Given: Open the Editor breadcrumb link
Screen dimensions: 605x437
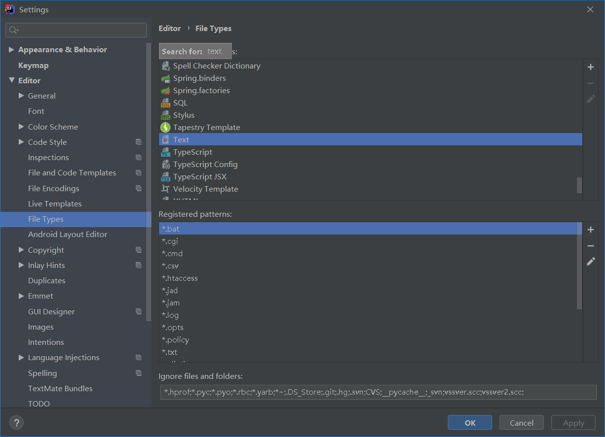Looking at the screenshot, I should coord(170,28).
